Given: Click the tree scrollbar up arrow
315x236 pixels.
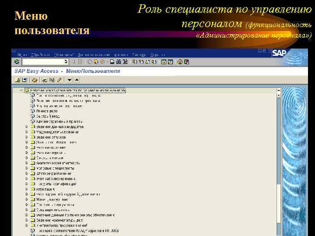Looking at the screenshot, I should [x=278, y=90].
